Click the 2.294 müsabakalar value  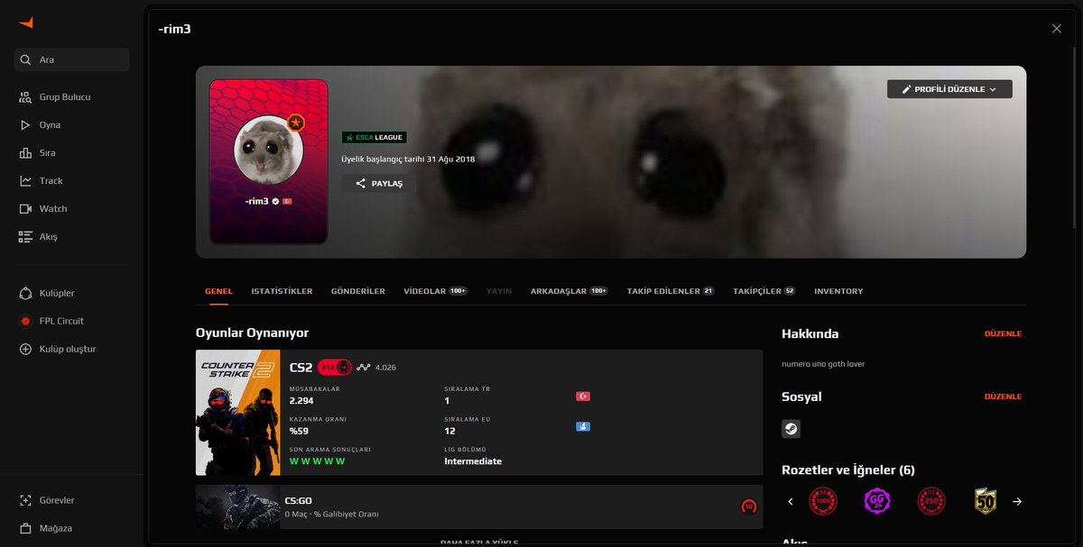click(x=301, y=401)
